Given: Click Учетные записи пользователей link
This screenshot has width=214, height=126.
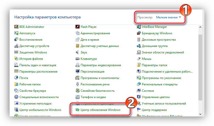Looking at the screenshot, I should [x=164, y=104].
